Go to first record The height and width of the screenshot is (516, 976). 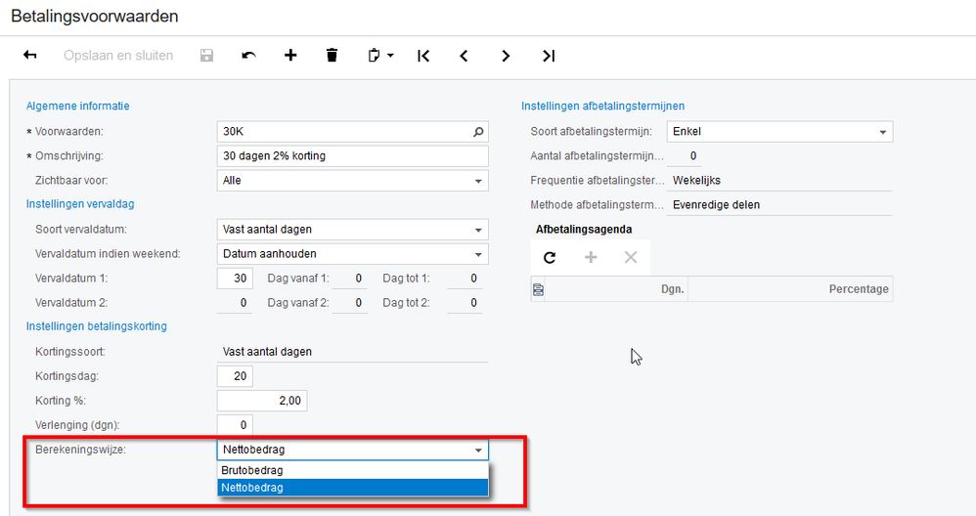(x=423, y=56)
